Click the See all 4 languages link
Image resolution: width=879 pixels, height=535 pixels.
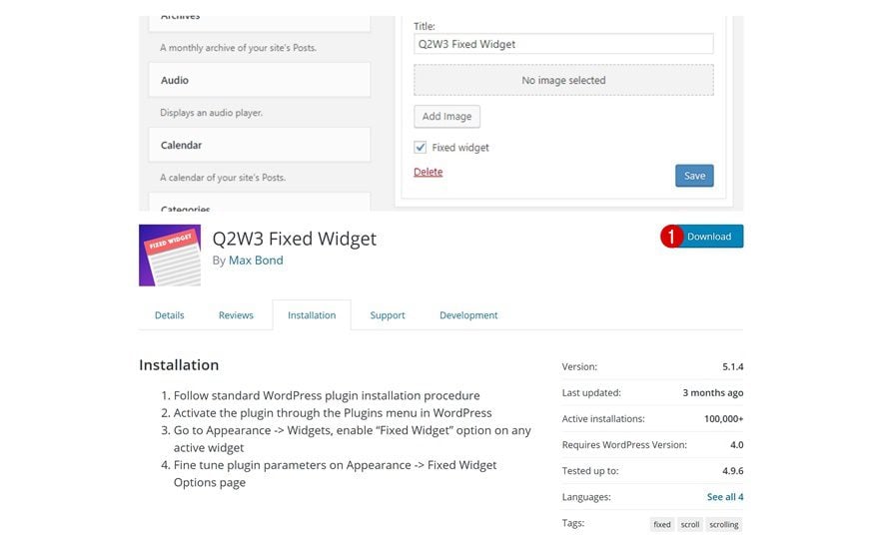tap(725, 497)
